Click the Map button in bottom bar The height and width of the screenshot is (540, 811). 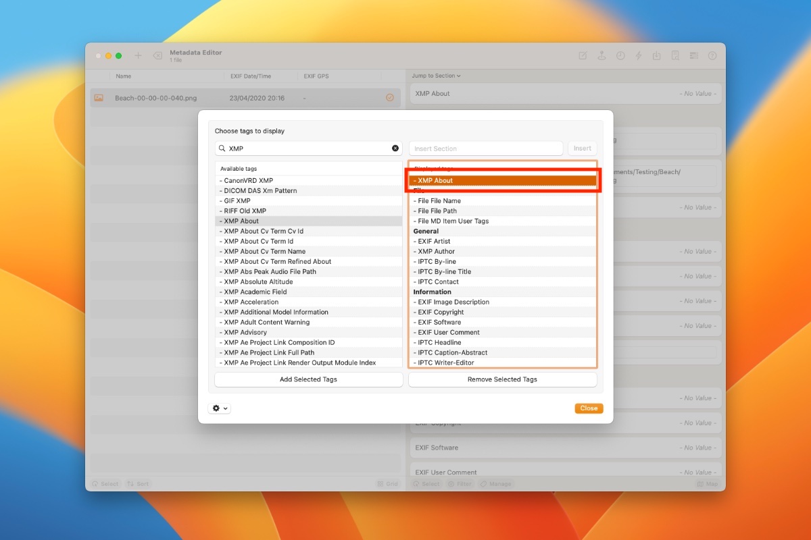coord(708,484)
